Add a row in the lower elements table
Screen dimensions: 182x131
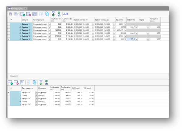tap(10, 83)
